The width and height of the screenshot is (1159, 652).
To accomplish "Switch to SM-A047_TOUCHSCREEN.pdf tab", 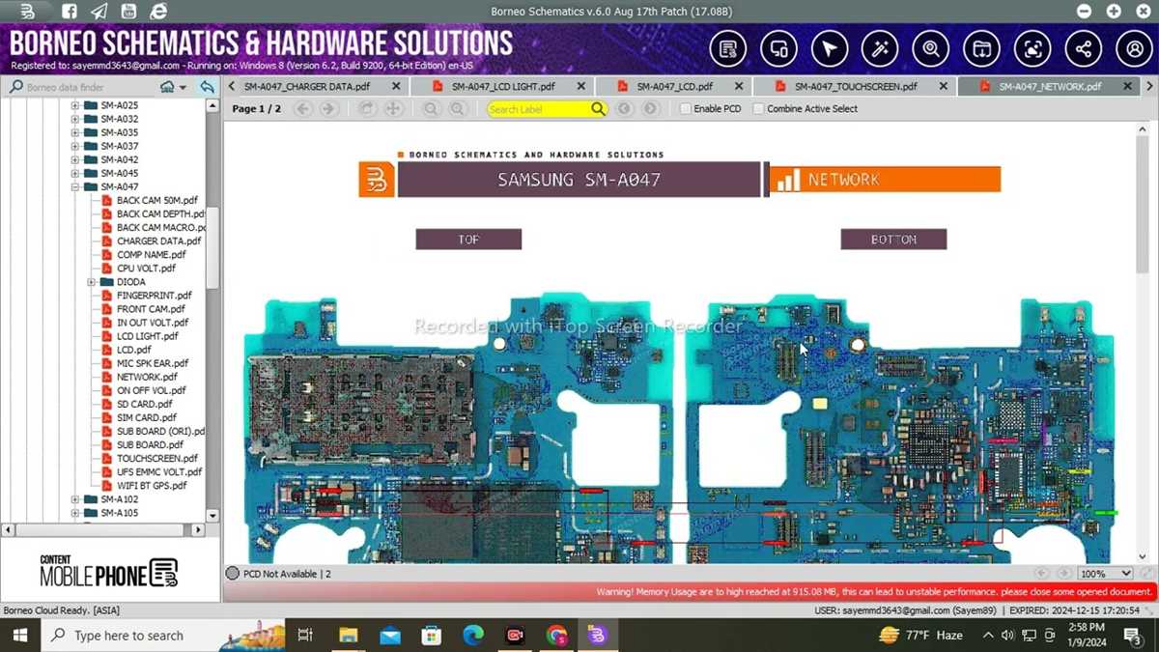I will click(856, 86).
